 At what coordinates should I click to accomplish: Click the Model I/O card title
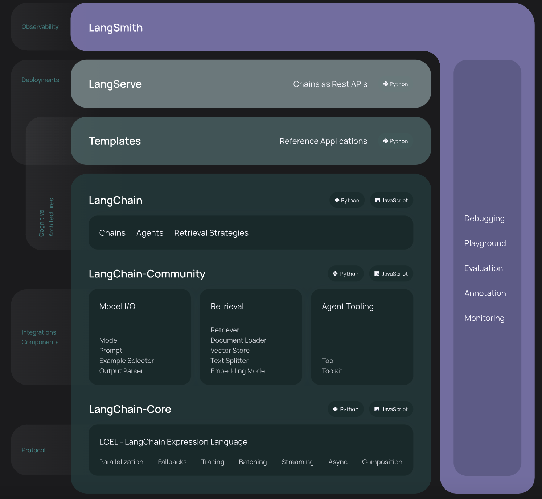click(117, 306)
